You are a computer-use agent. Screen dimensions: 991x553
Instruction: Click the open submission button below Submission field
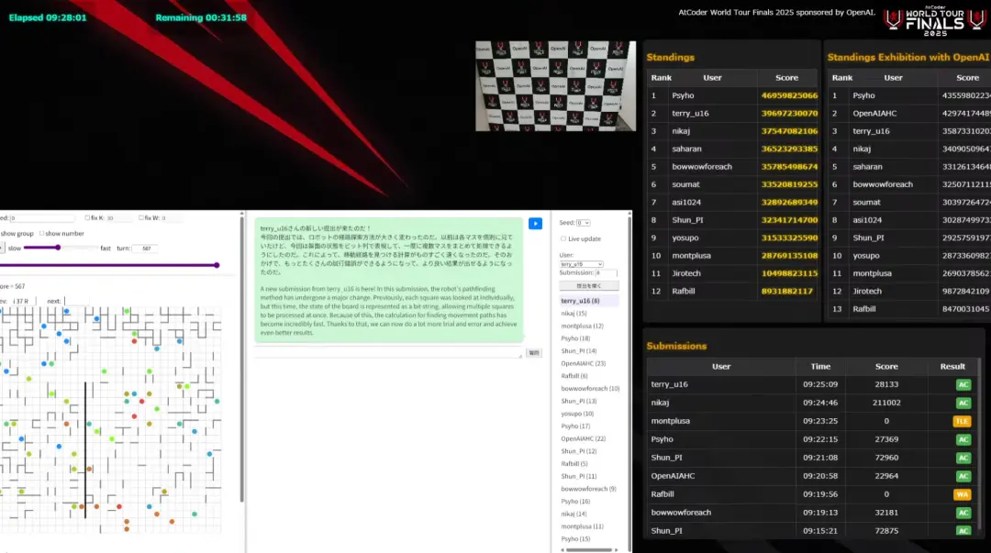pos(588,285)
